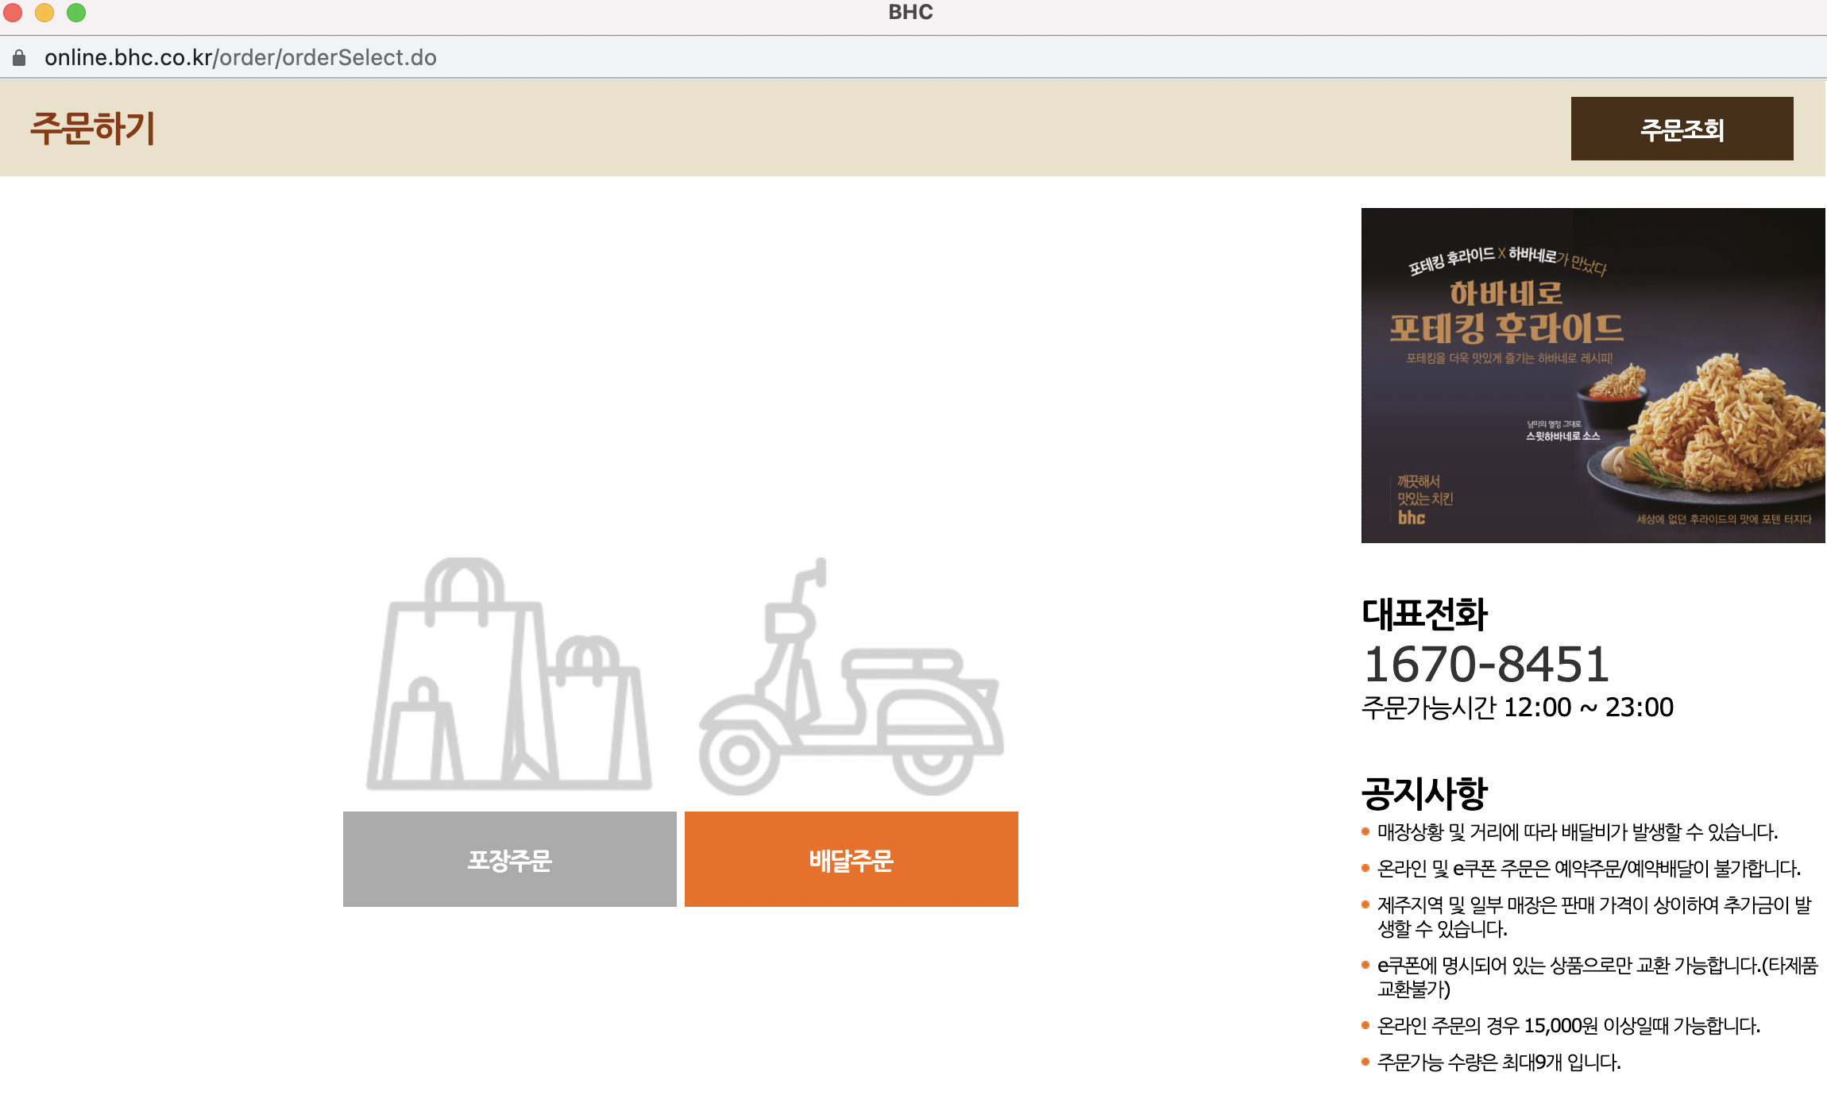Viewport: 1827px width, 1099px height.
Task: Click the 15,000원 minimum order notice
Action: point(1568,1026)
